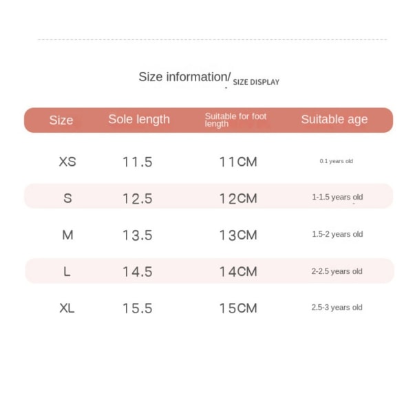Select the S size row label
Viewport: 413px width, 413px height.
point(67,198)
